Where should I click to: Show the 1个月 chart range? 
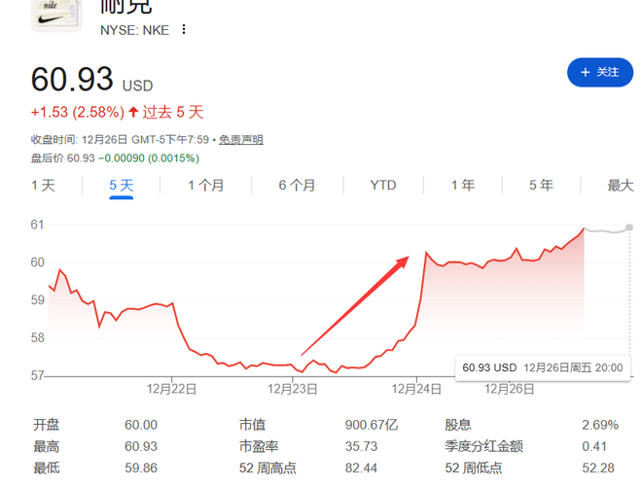pyautogui.click(x=206, y=185)
